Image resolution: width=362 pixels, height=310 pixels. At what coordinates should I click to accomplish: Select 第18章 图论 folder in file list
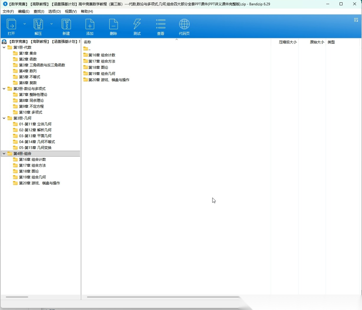(x=98, y=67)
